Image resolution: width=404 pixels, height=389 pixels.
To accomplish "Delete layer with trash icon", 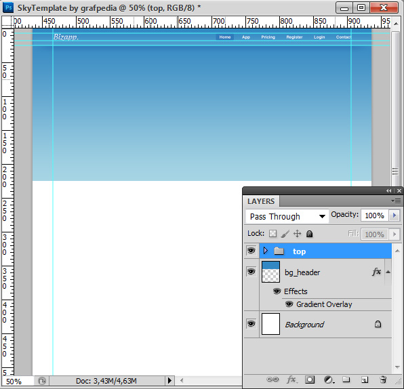I will [x=383, y=380].
